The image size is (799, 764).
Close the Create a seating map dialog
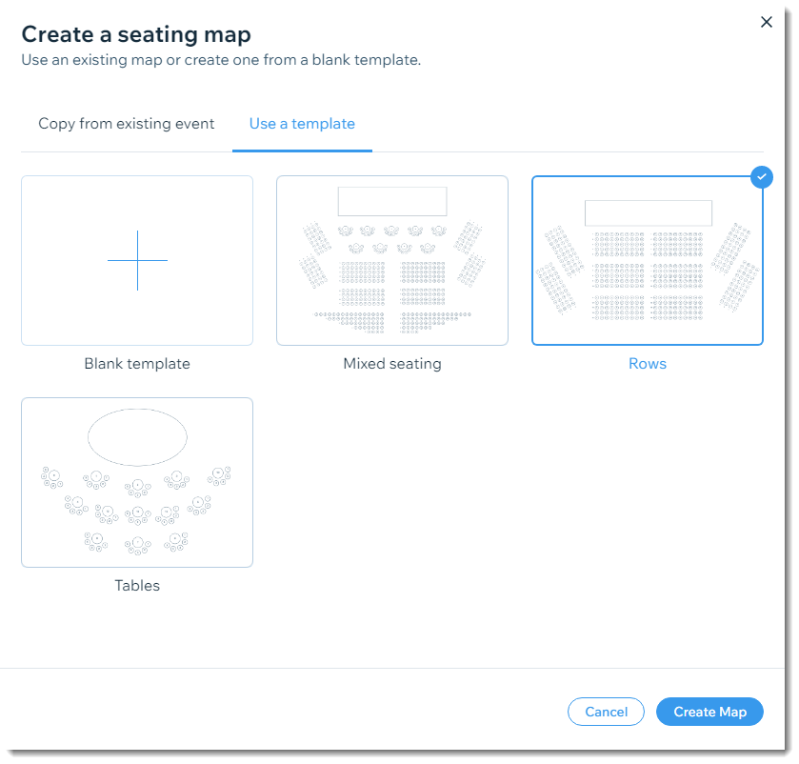coord(766,22)
